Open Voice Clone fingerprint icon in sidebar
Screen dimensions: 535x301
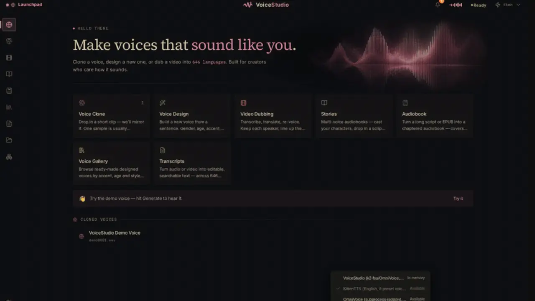pos(9,41)
